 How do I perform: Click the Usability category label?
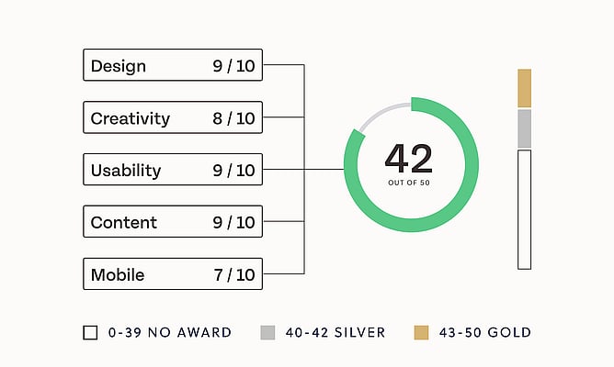pos(126,171)
